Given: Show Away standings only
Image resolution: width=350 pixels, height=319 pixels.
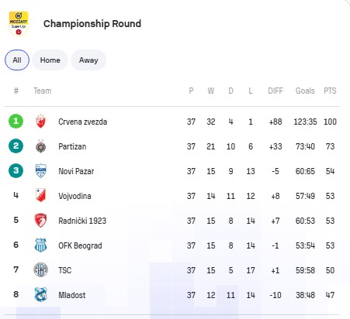Looking at the screenshot, I should coord(88,60).
